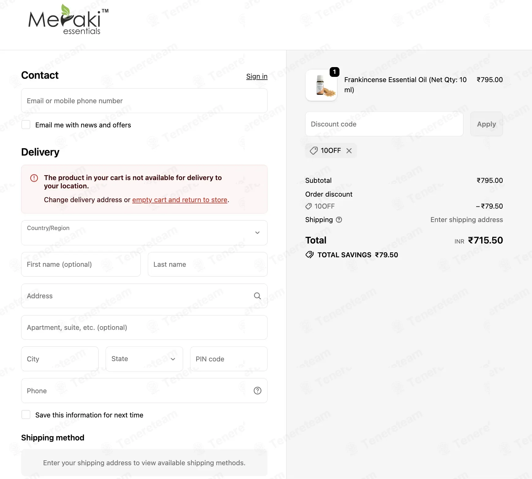Image resolution: width=532 pixels, height=479 pixels.
Task: Open the Country/Region dropdown
Action: click(144, 233)
